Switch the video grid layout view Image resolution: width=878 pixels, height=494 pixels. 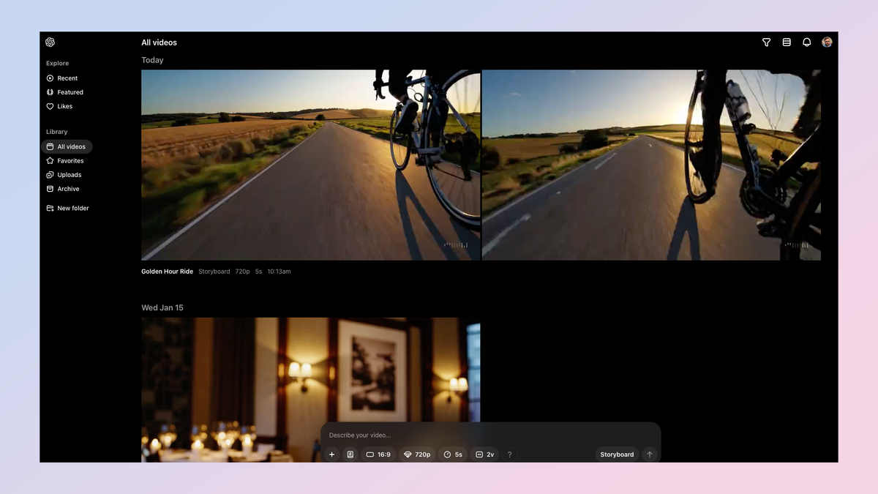coord(787,42)
